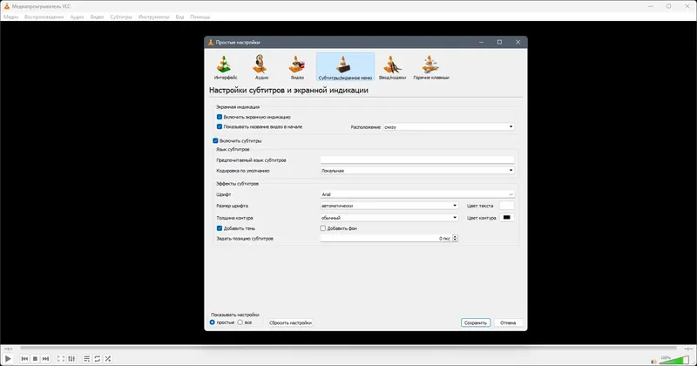Open the Вид menu
The width and height of the screenshot is (697, 366).
point(179,17)
